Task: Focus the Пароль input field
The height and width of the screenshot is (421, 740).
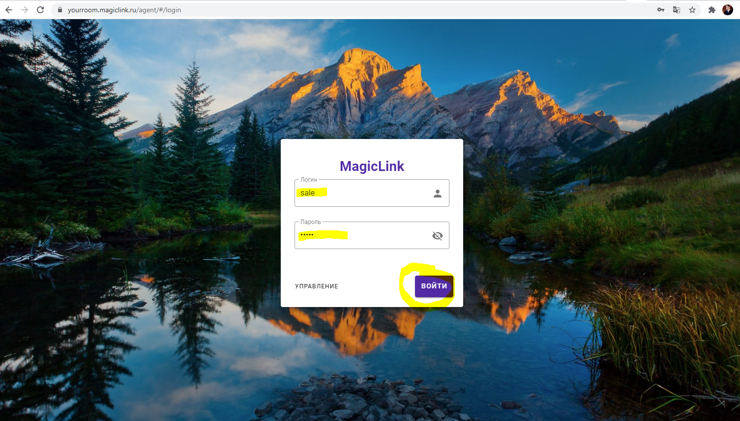Action: pos(372,235)
